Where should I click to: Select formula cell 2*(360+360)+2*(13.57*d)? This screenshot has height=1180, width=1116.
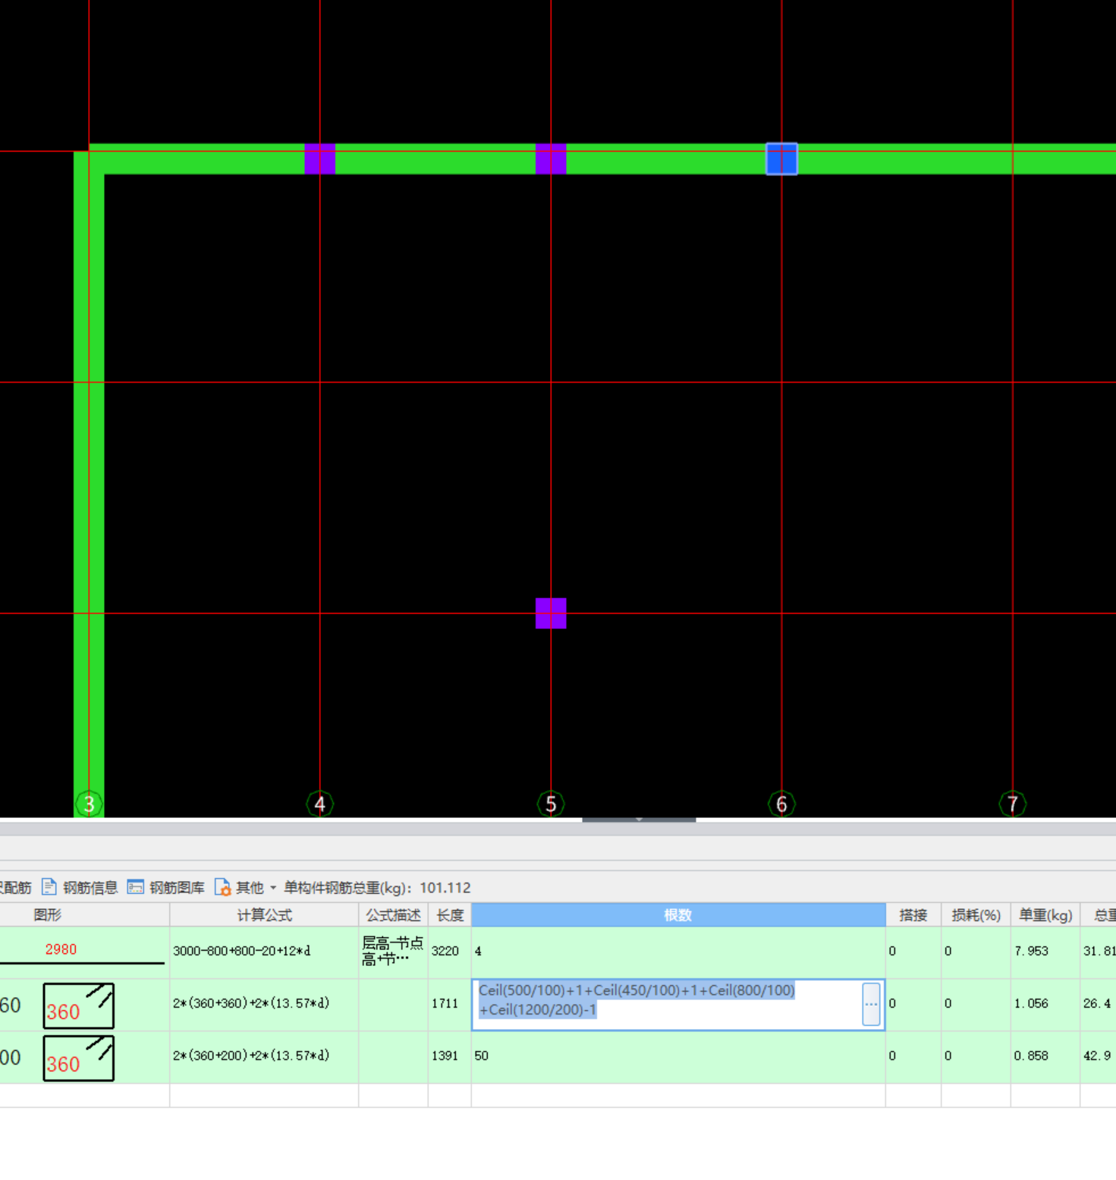click(x=264, y=1004)
